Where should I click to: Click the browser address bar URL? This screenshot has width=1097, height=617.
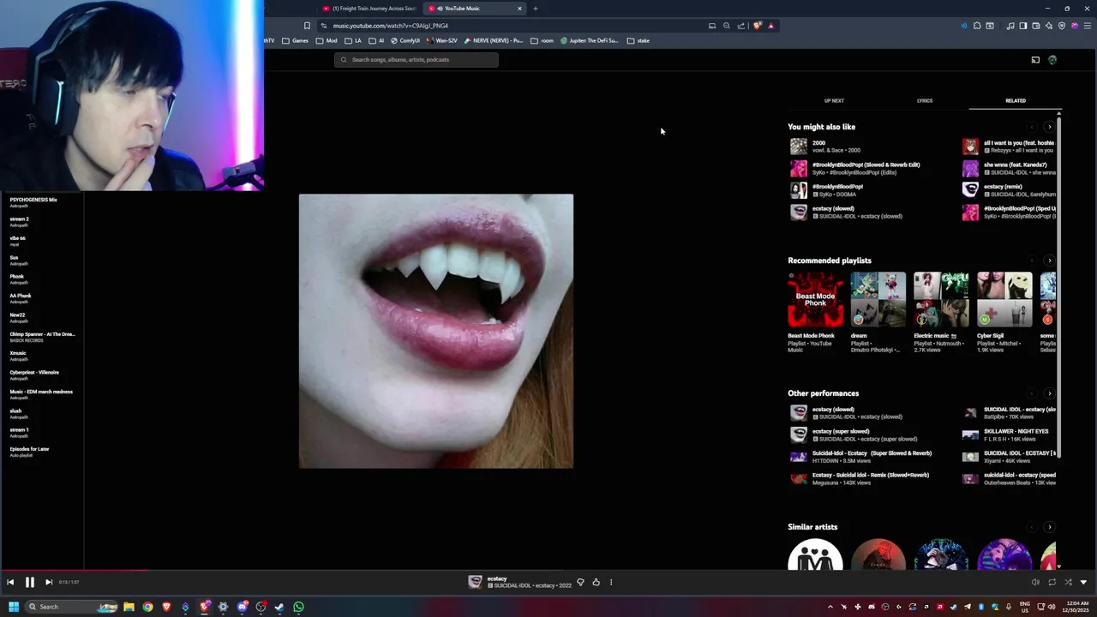(x=391, y=26)
